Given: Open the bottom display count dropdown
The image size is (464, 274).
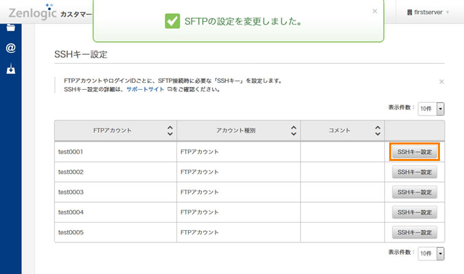Looking at the screenshot, I should (431, 253).
